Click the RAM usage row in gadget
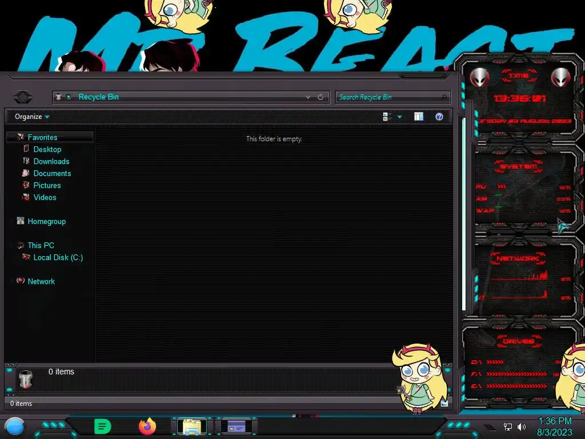Viewport: 585px width, 439px height. tap(523, 198)
